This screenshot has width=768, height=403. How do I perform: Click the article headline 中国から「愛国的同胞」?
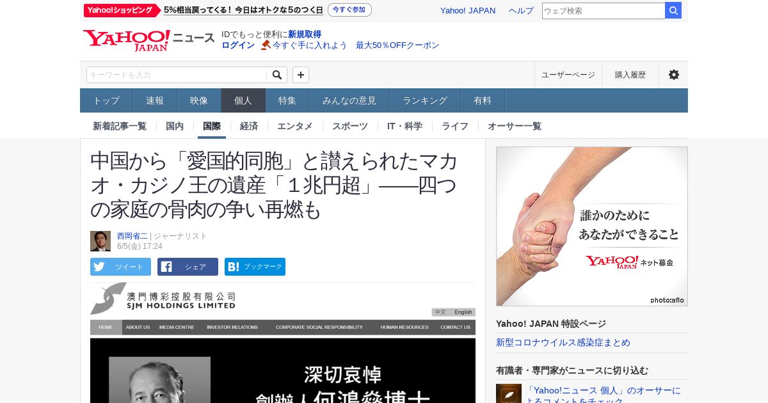275,185
